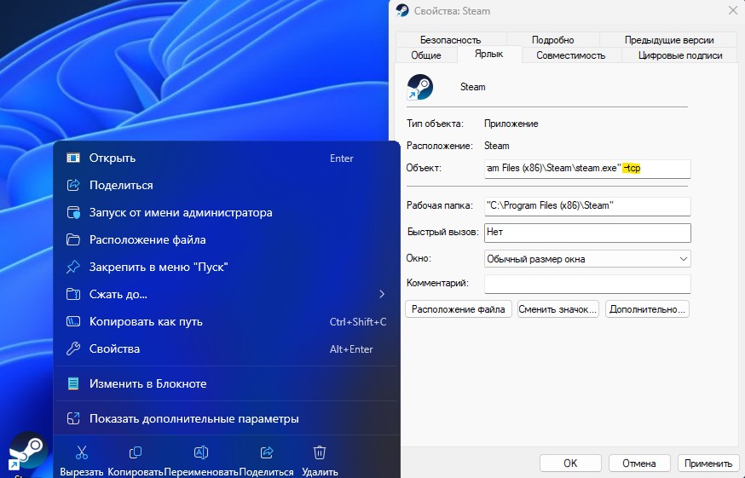Choose Копировать как путь menu entry
The image size is (745, 478).
226,322
